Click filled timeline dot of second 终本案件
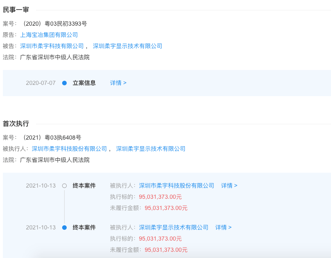Screen dimensions: 331x258 [64, 228]
